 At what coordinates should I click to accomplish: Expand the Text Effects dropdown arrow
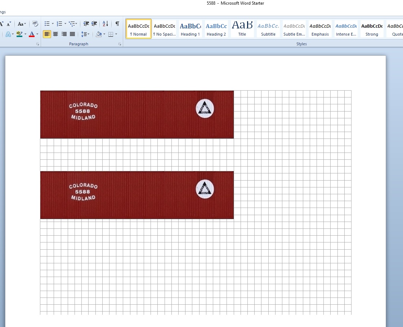tap(13, 34)
